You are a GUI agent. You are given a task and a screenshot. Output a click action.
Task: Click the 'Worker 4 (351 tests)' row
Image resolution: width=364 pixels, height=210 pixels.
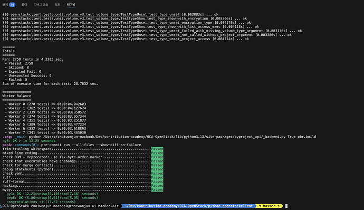tap(45, 120)
